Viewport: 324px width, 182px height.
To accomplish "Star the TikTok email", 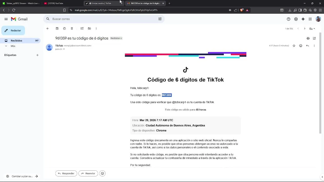I will point(294,46).
